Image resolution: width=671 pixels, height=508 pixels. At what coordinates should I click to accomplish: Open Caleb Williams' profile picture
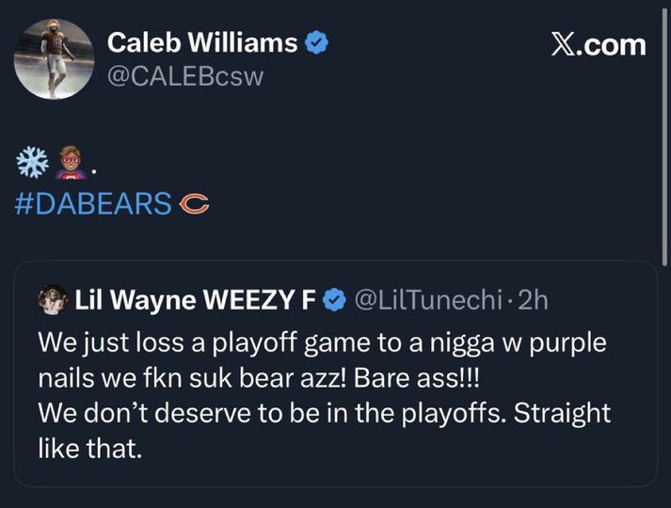coord(54,59)
